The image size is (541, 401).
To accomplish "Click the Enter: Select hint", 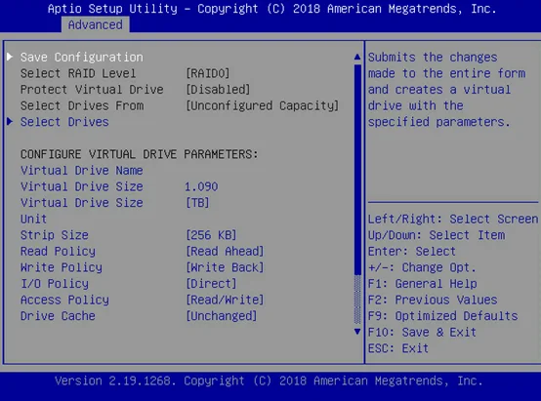I will click(x=412, y=252).
